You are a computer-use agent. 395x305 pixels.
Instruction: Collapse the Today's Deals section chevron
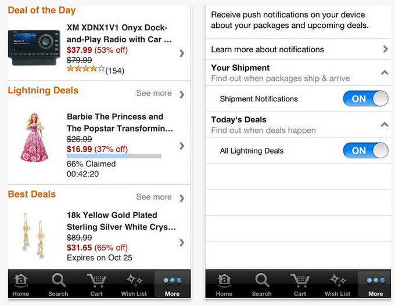(384, 125)
